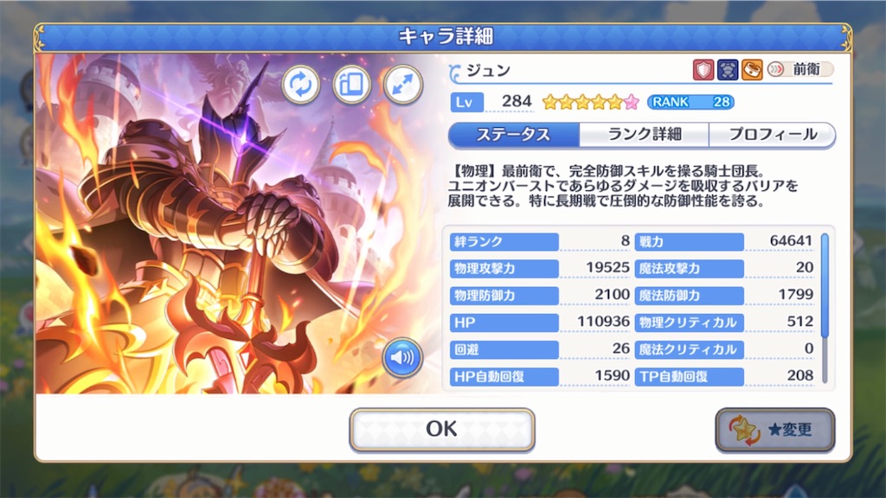Toggle the 前衛 position indicator
This screenshot has height=498, width=886.
[x=800, y=69]
